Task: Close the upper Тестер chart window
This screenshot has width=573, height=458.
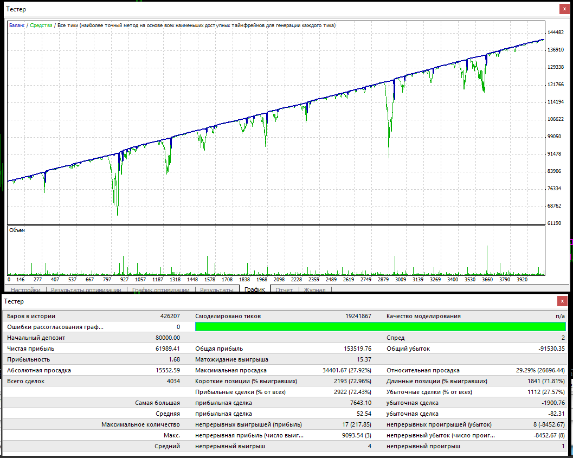Action: coord(564,9)
